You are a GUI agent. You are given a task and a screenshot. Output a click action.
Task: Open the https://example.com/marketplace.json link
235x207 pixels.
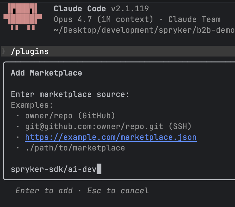click(111, 137)
